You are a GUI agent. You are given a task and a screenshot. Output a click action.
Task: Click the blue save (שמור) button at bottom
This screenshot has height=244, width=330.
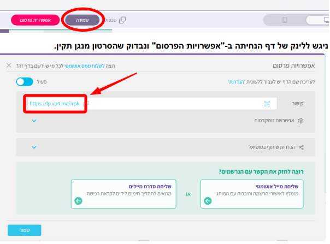tap(24, 230)
